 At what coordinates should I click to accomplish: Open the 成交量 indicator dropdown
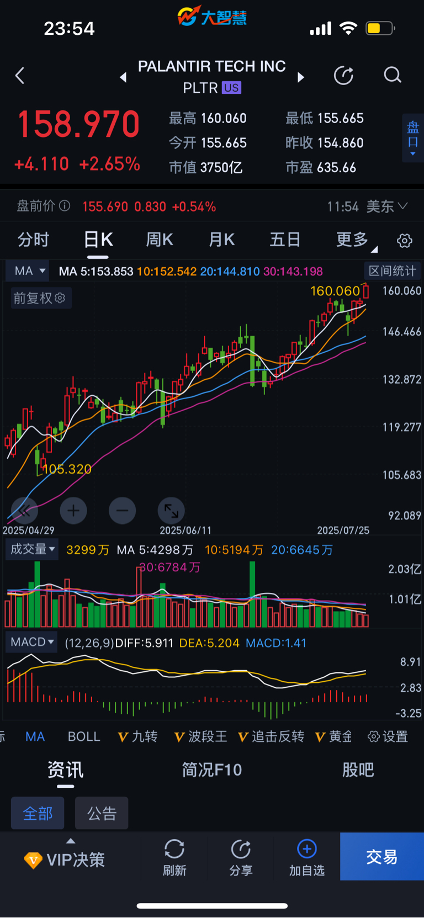point(33,549)
